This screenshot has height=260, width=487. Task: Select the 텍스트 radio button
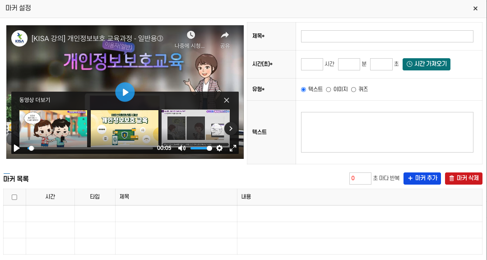tap(304, 90)
